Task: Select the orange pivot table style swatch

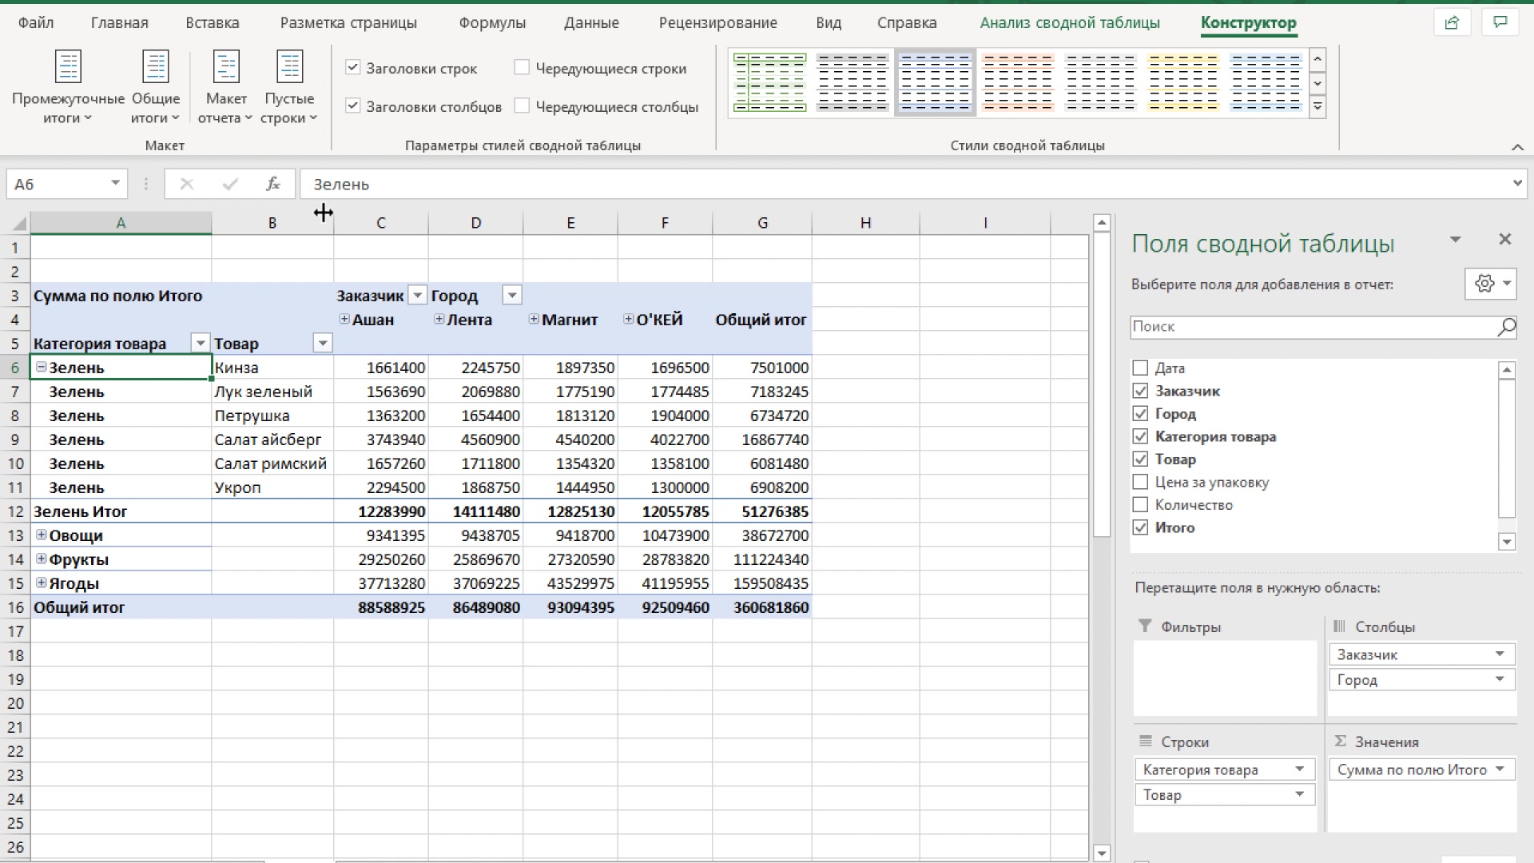Action: (1017, 82)
